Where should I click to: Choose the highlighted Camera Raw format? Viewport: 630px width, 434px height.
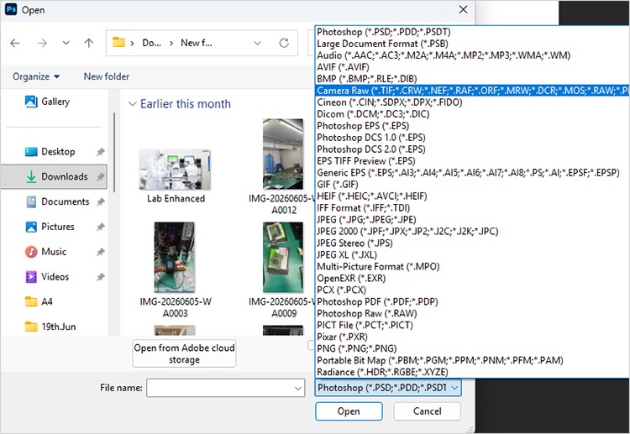[472, 91]
